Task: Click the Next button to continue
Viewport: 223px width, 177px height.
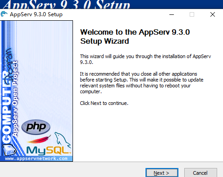Action: point(162,173)
